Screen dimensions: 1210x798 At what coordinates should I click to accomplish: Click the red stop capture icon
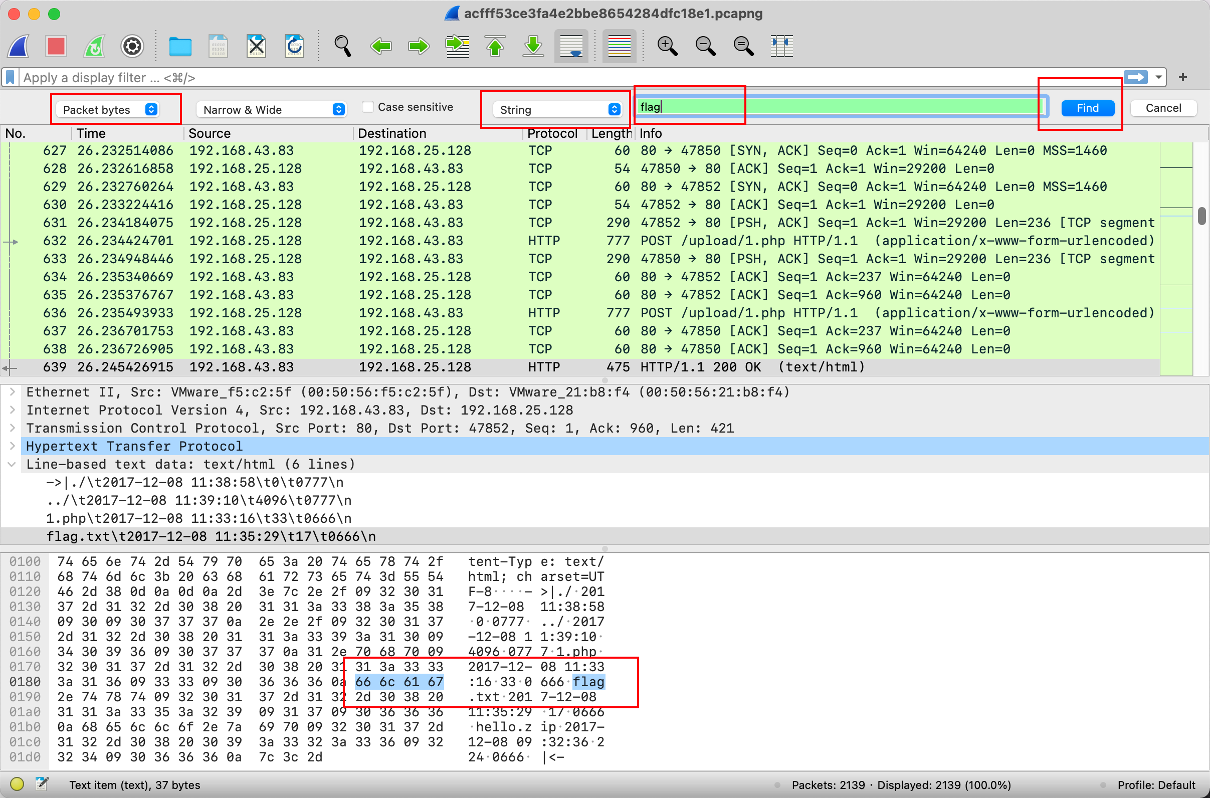[56, 46]
